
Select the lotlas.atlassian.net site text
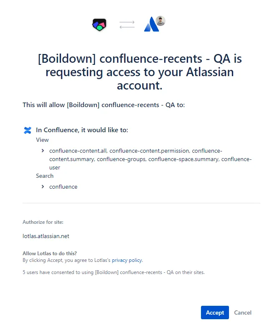(46, 236)
